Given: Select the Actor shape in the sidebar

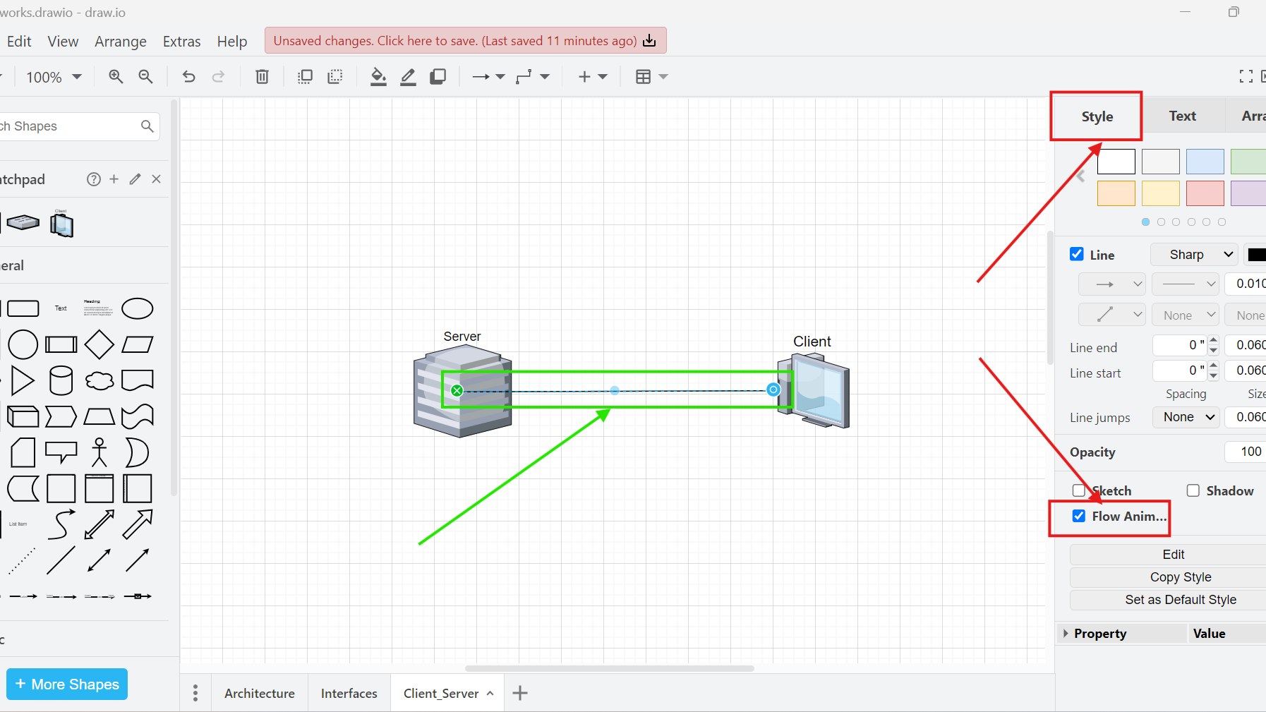Looking at the screenshot, I should [100, 452].
